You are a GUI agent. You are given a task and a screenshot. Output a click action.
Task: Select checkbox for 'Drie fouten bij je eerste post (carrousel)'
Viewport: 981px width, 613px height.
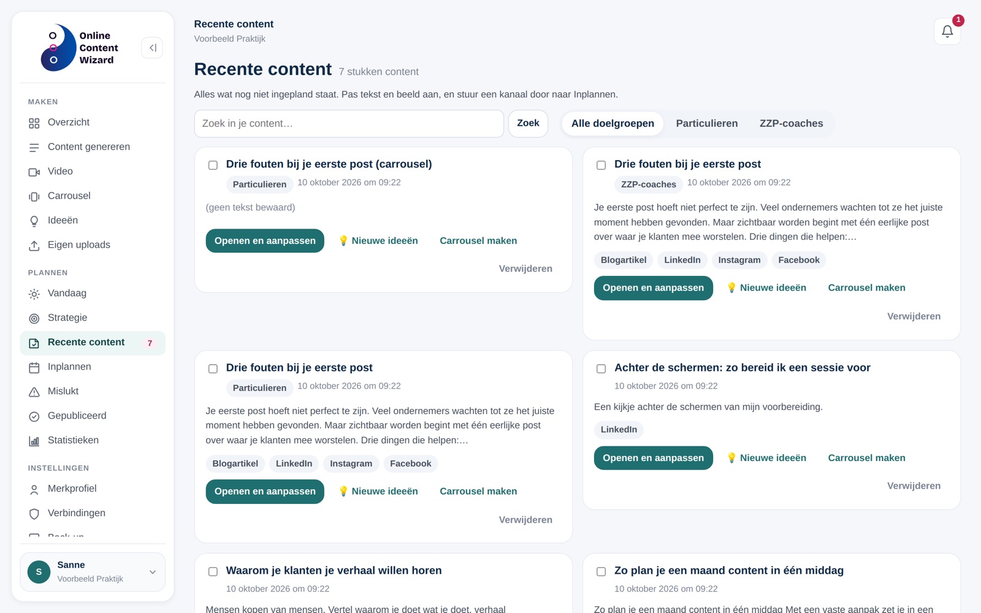pos(213,165)
